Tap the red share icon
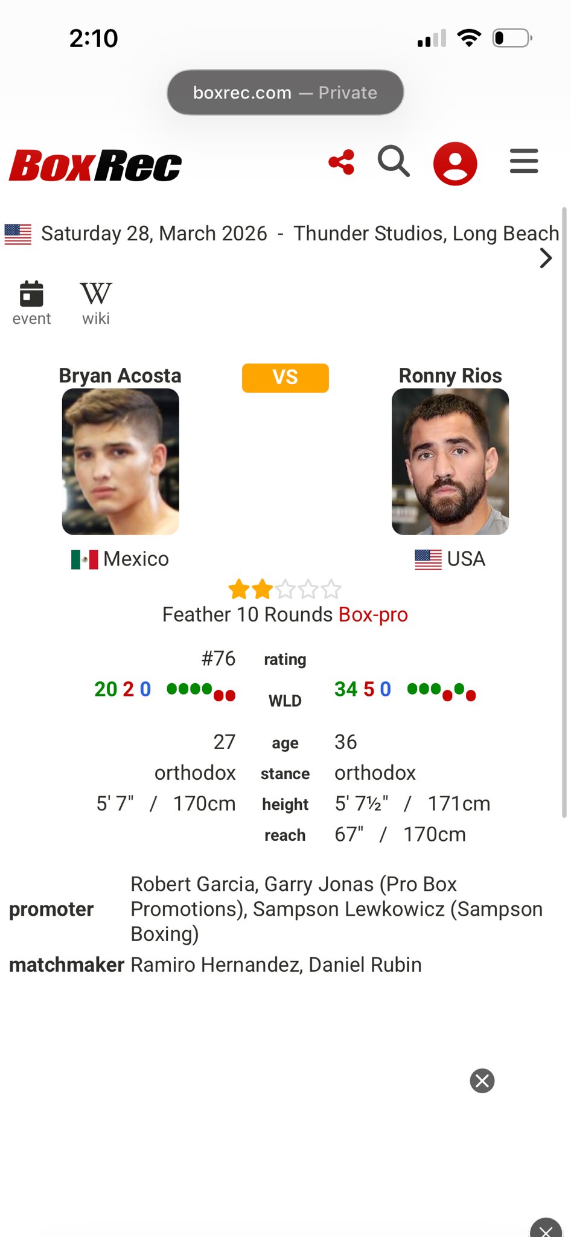Viewport: 571px width, 1237px height. point(342,162)
